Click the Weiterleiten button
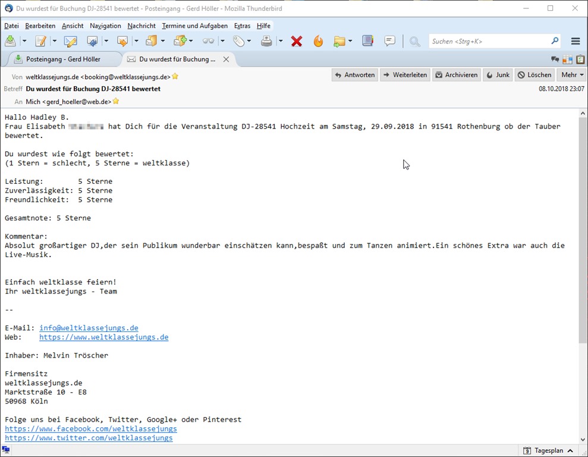 (405, 74)
